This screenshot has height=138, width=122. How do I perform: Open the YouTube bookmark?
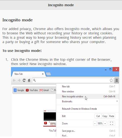coord(32,90)
